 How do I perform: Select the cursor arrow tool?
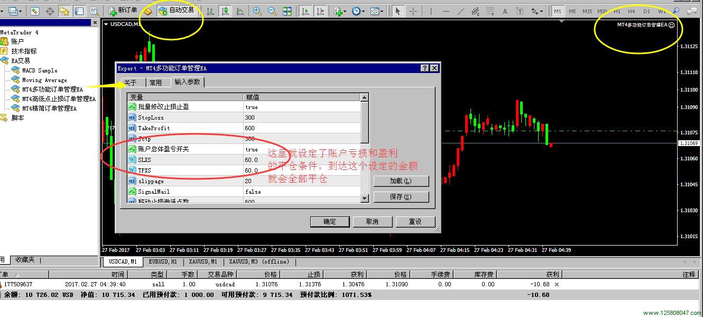398,11
